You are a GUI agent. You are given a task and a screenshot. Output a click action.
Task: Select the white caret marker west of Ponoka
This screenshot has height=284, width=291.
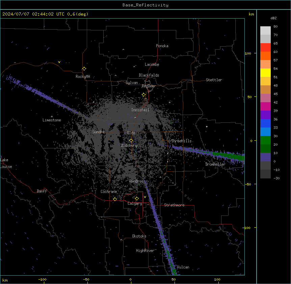tap(124, 50)
